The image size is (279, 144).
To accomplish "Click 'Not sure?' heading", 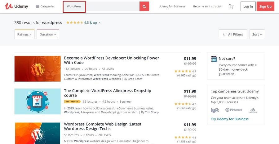I will coord(227,59).
